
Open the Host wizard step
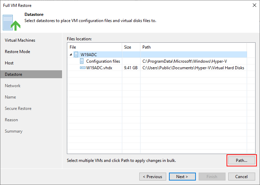pyautogui.click(x=9, y=63)
